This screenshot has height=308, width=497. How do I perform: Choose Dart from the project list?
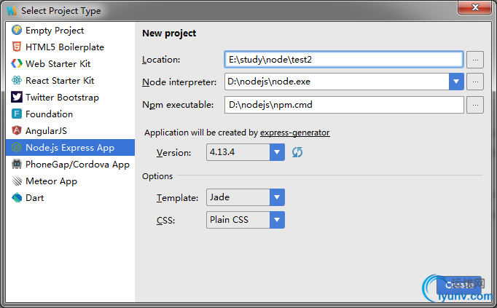(x=35, y=198)
